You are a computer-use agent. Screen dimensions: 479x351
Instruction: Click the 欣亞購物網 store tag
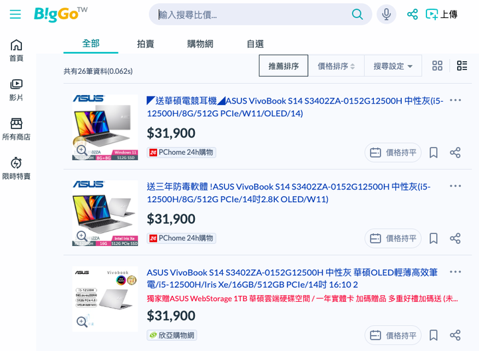coord(172,335)
